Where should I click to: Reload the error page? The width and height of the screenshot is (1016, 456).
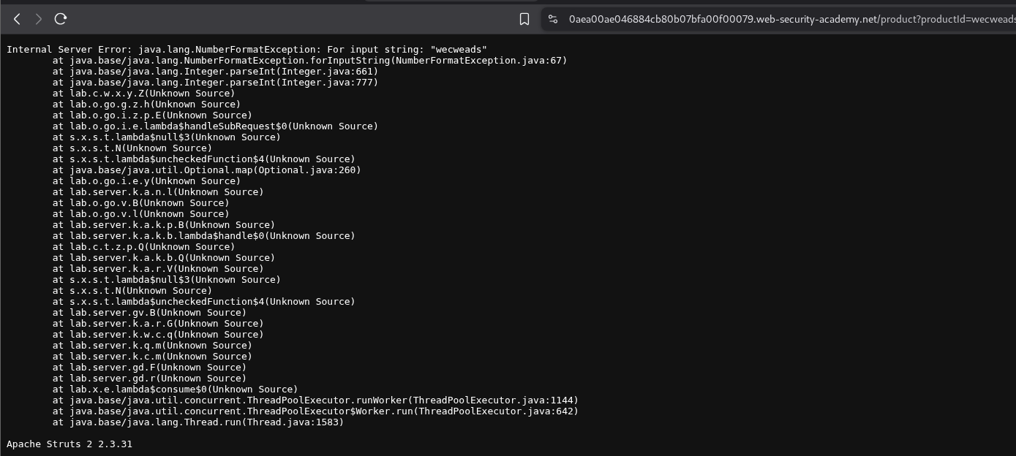pos(61,19)
